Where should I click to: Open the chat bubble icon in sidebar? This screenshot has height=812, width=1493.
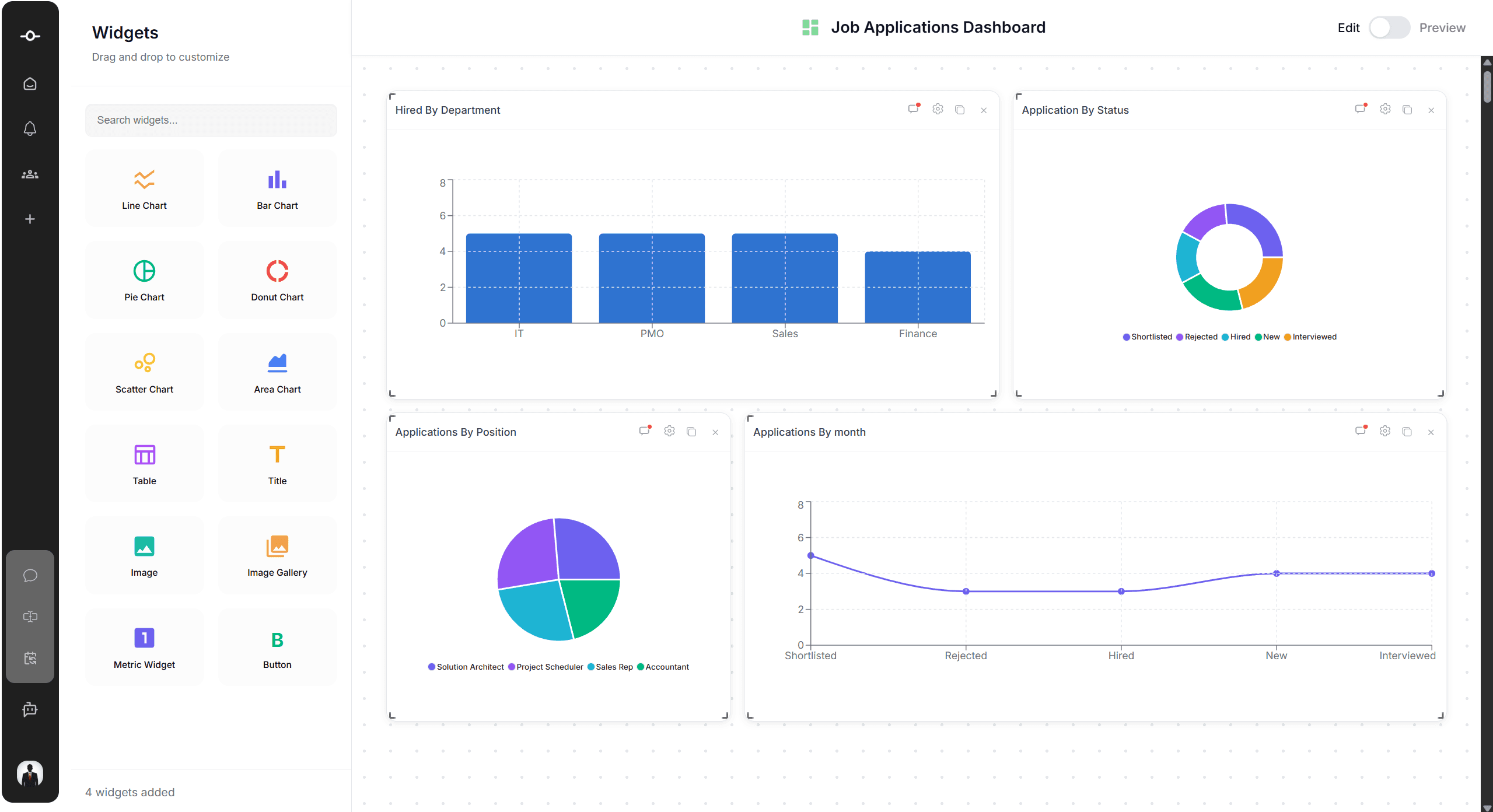pyautogui.click(x=30, y=576)
